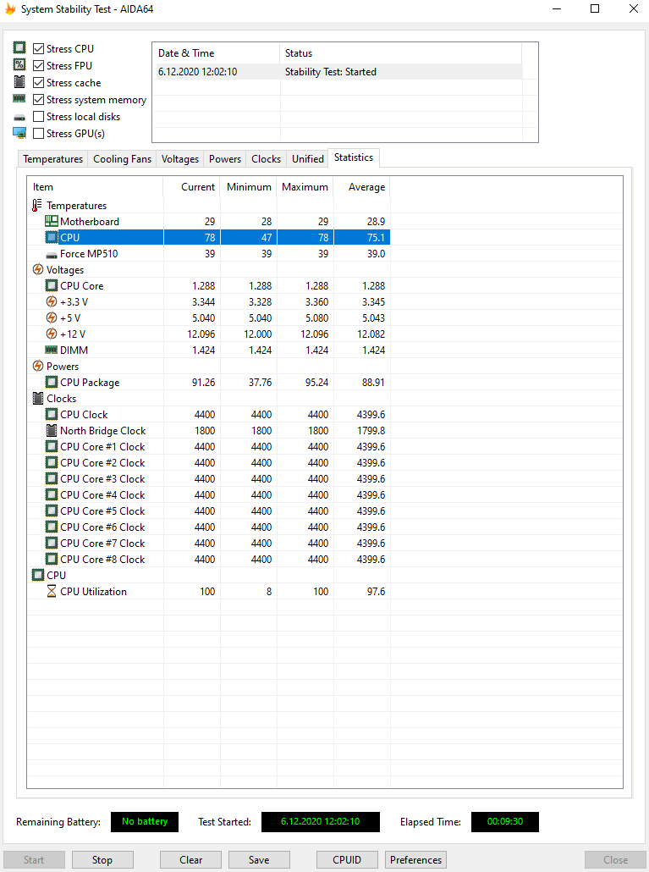Screen dimensions: 649x872
Task: Switch to the Temperatures tab
Action: click(x=52, y=159)
